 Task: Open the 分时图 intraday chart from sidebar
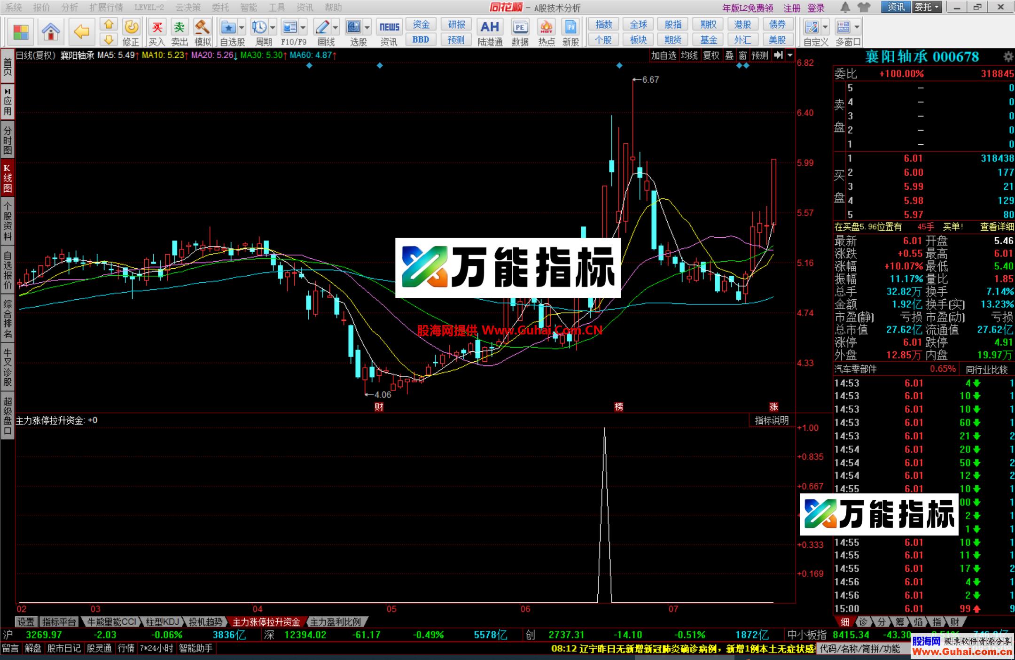tap(7, 139)
